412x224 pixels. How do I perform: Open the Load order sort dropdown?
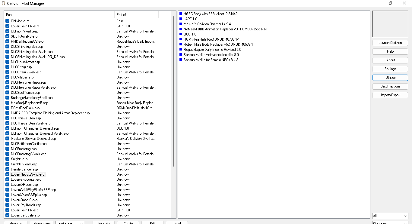[70, 223]
